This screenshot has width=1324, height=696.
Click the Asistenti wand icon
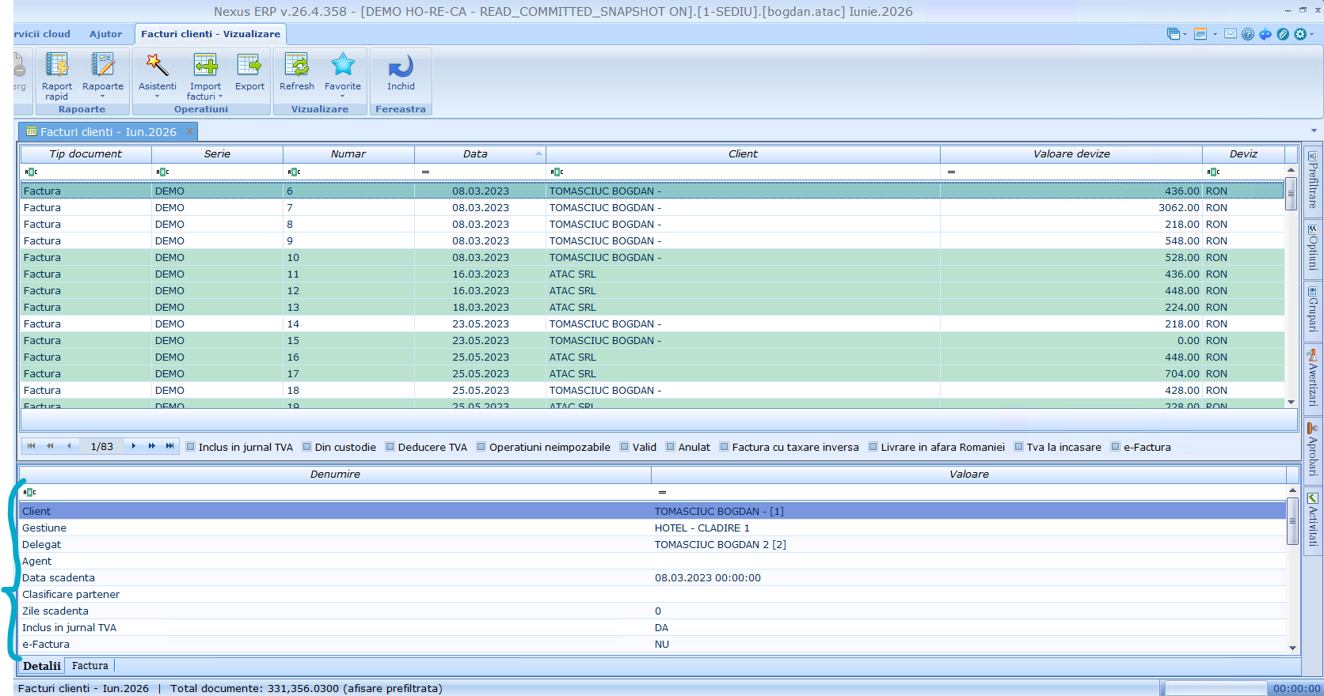(x=157, y=65)
